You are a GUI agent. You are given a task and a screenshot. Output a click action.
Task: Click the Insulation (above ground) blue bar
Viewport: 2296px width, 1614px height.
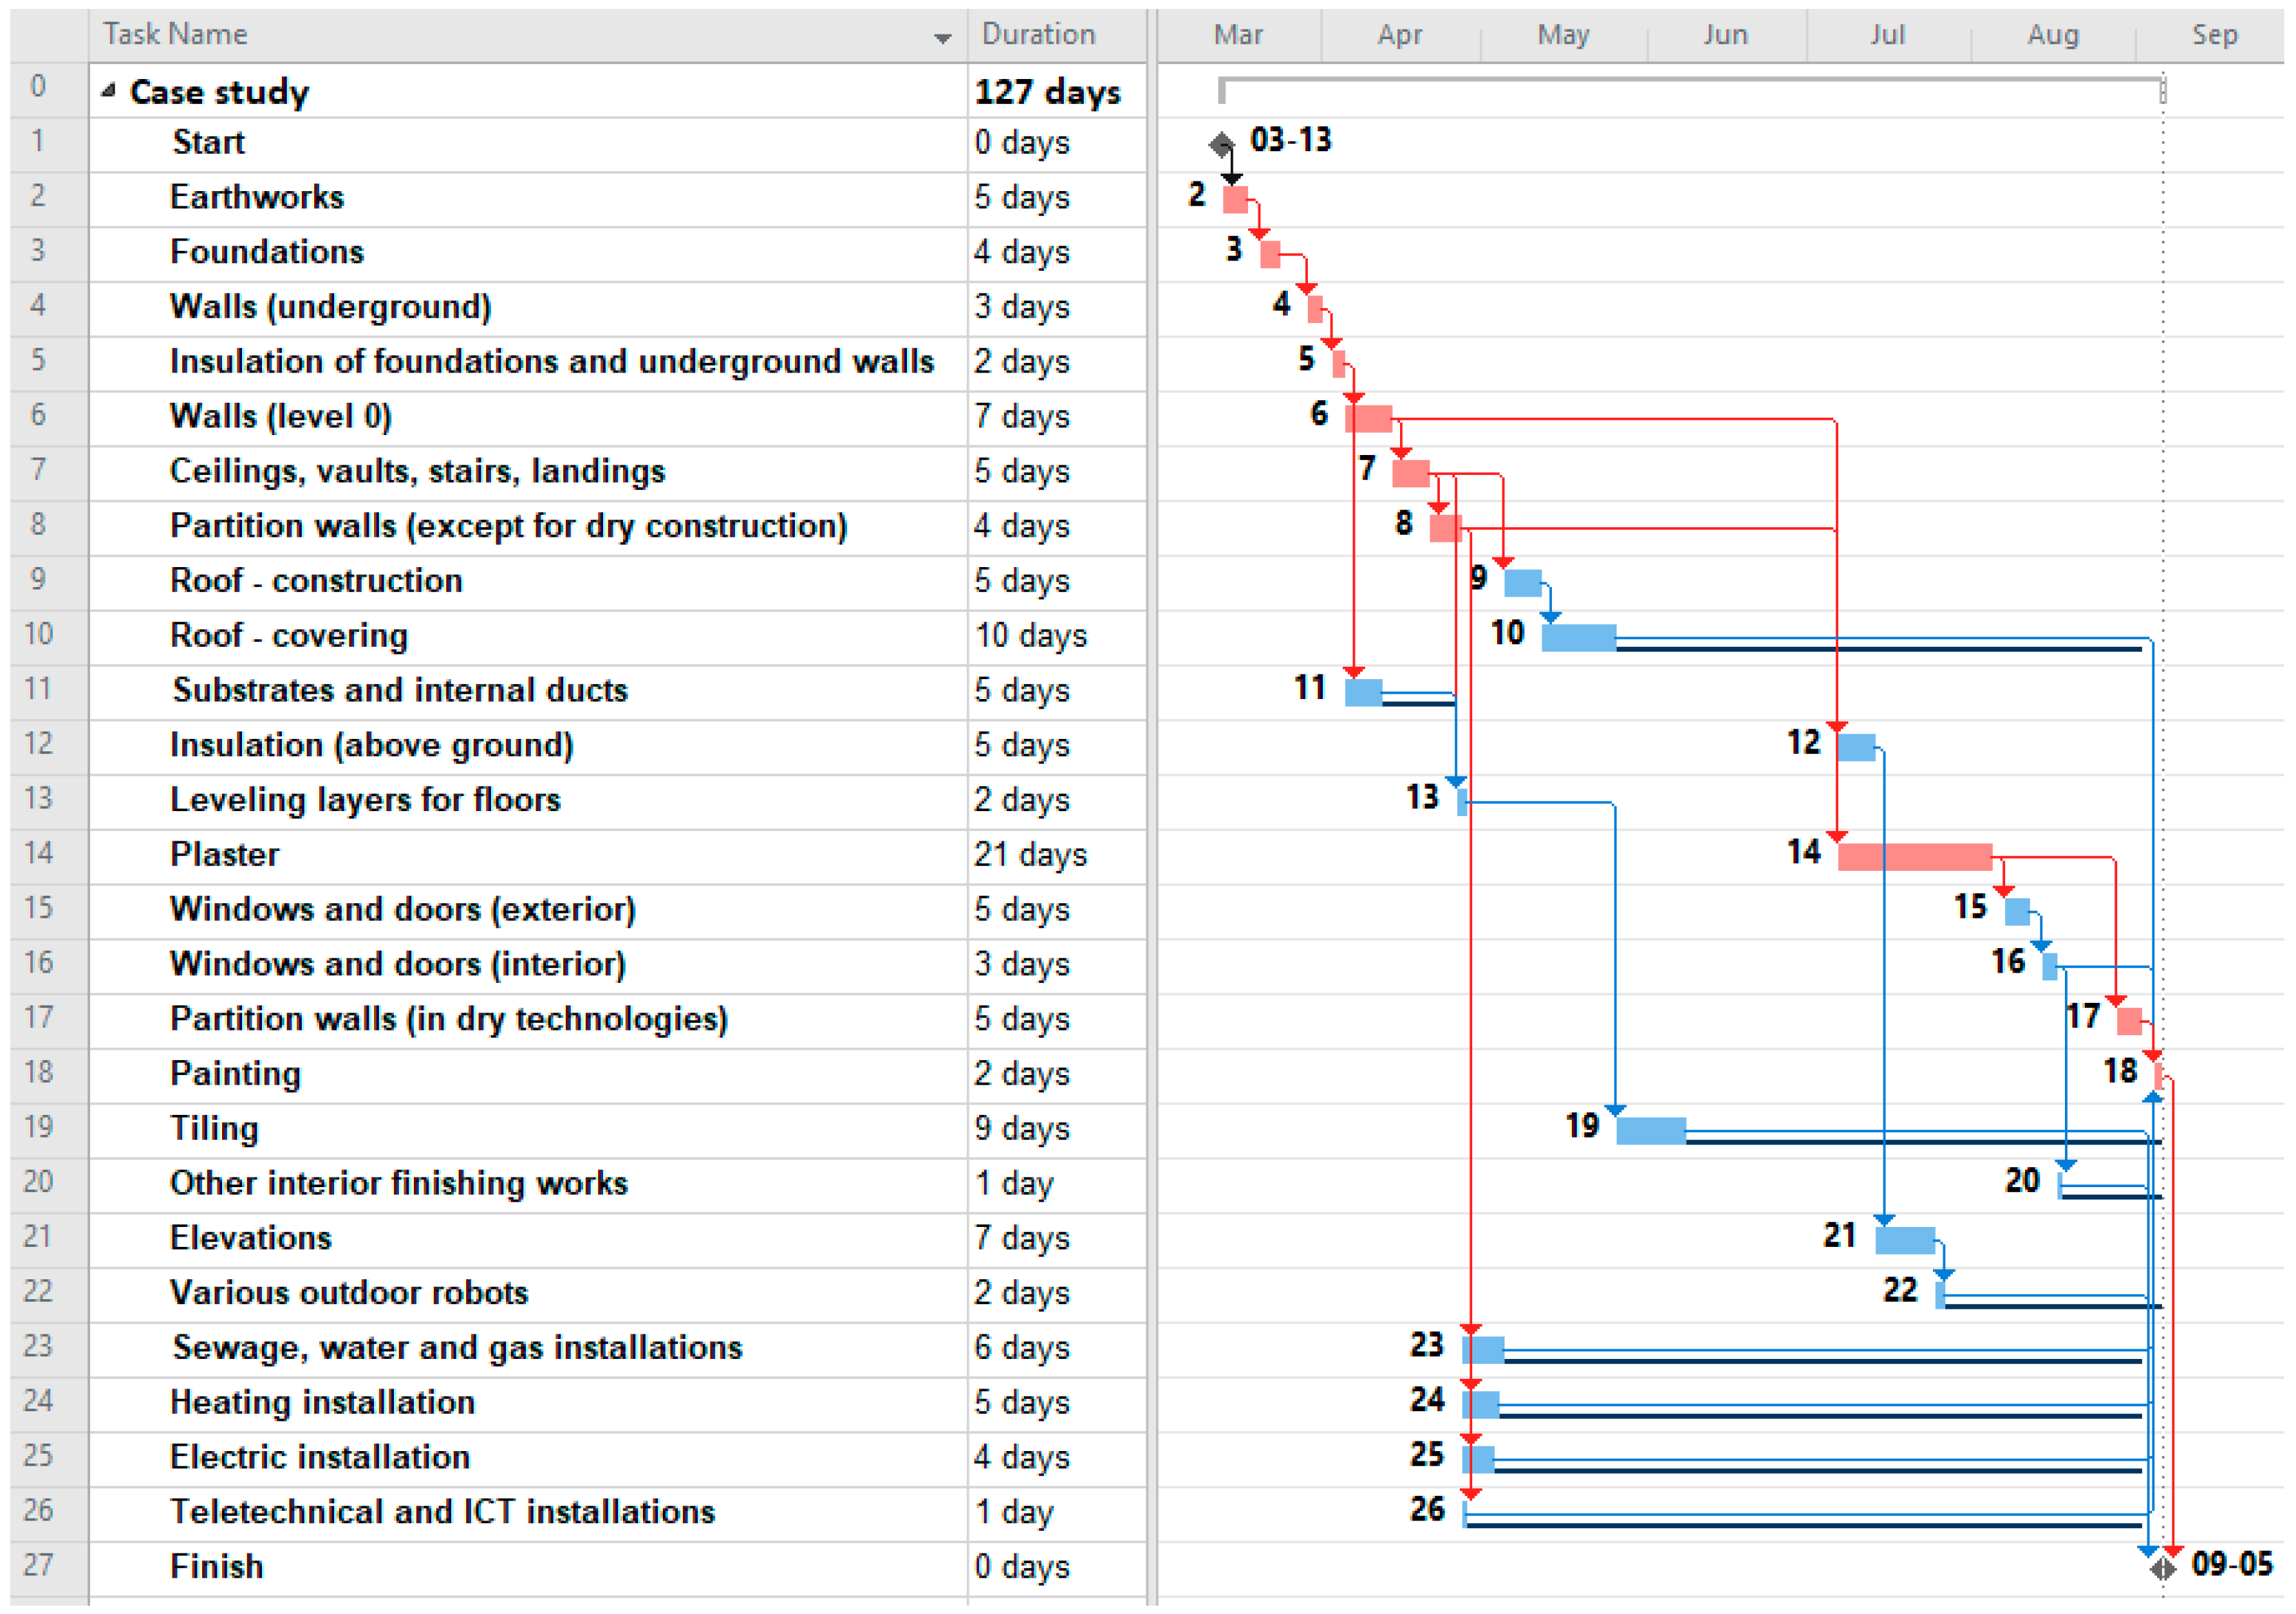1856,747
